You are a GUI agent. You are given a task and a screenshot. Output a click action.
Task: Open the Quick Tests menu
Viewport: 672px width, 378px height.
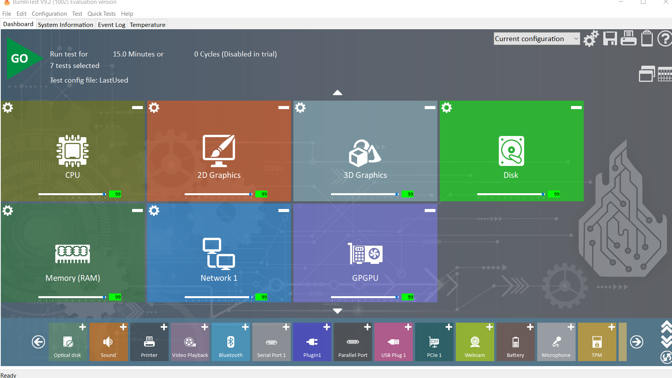click(101, 14)
